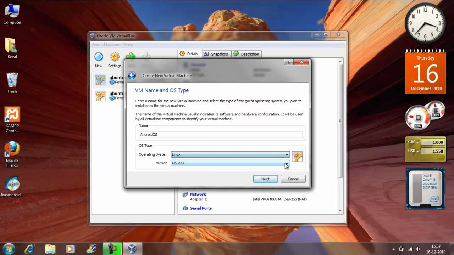Launch XAMPP Control desktop shortcut
Viewport: 454px width, 255px height.
tap(12, 120)
